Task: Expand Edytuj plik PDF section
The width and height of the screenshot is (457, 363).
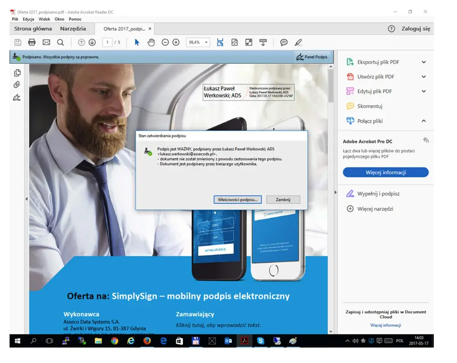Action: 424,91
